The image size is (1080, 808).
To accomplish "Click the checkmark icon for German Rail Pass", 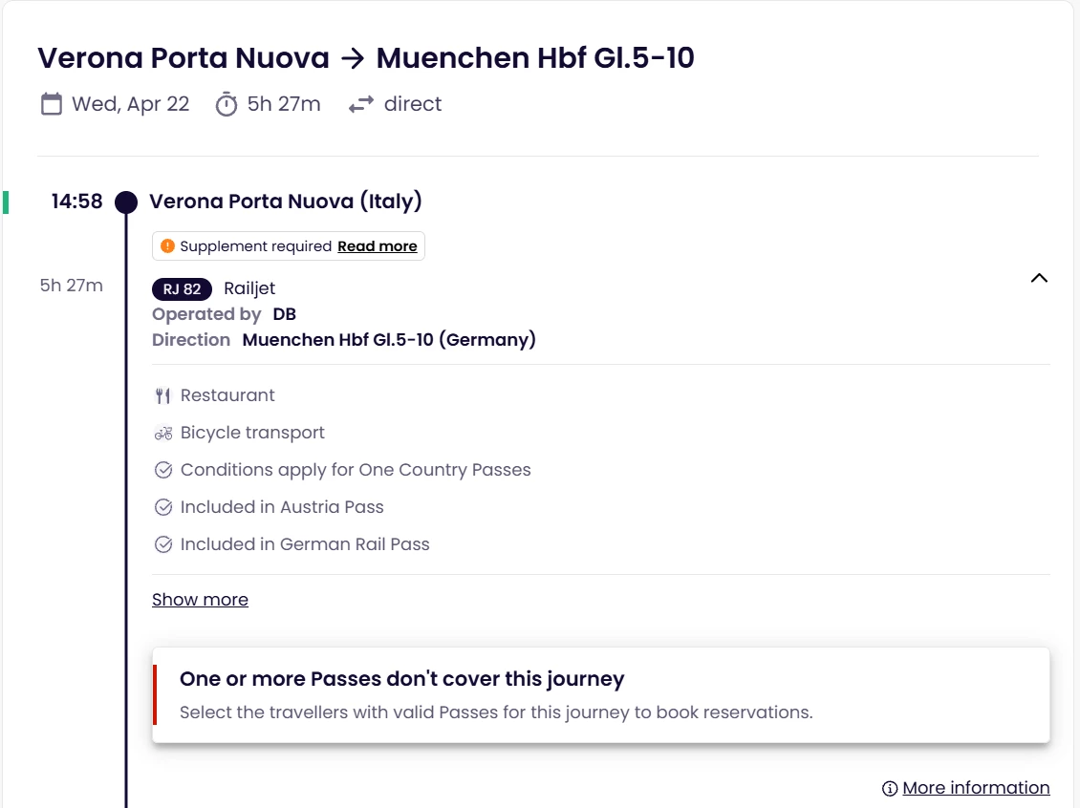I will pyautogui.click(x=163, y=544).
